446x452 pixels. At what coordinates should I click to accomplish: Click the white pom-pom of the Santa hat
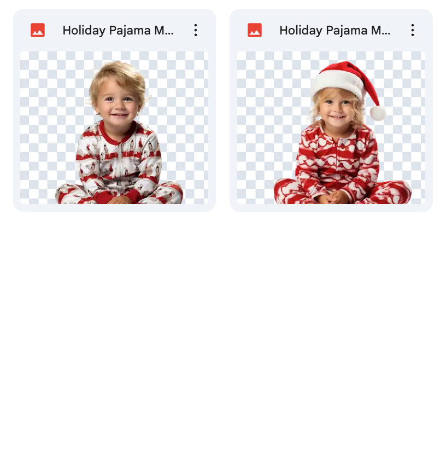pyautogui.click(x=378, y=113)
